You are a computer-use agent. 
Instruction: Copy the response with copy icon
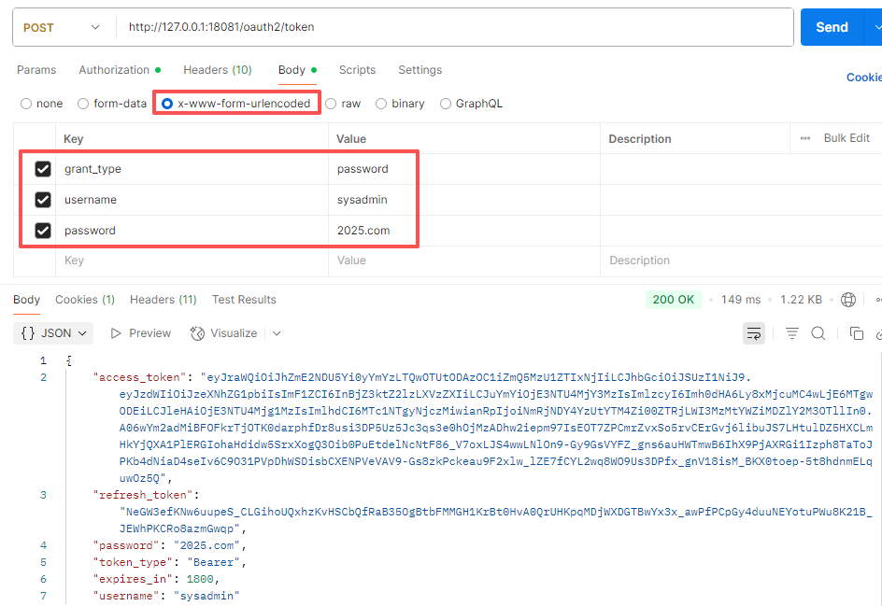[x=856, y=333]
